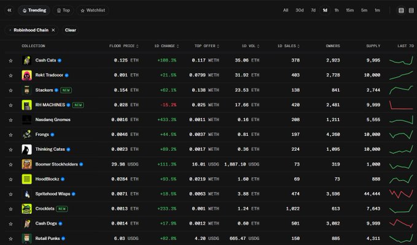
Task: Click Boomer Stockholders volume 1,887.10 USDG
Action: [242, 164]
